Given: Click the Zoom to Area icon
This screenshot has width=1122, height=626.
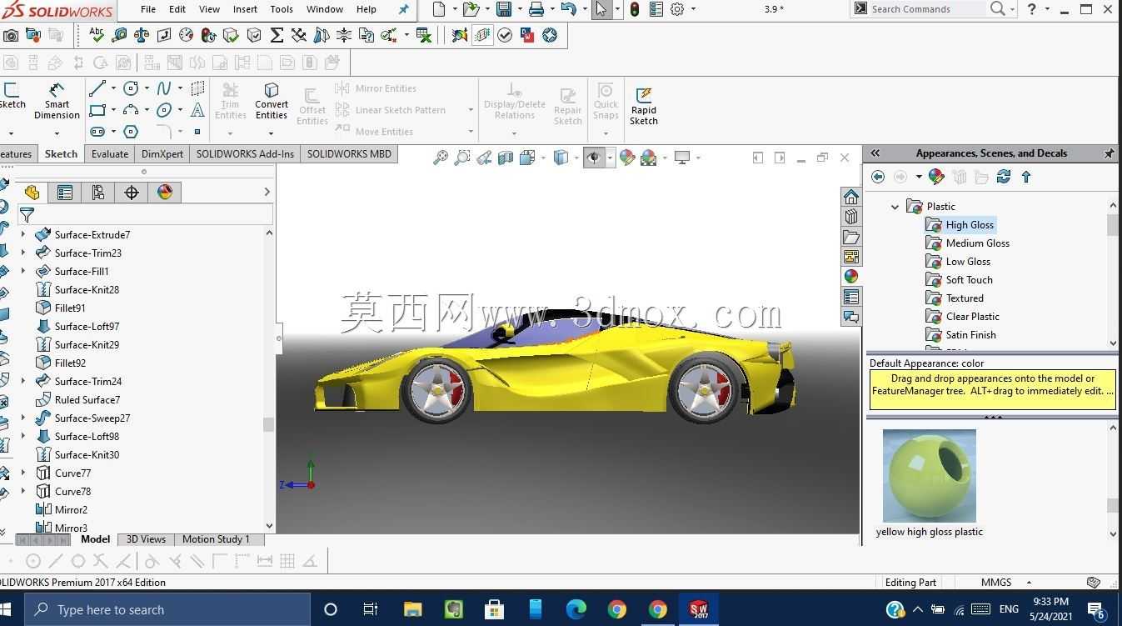Looking at the screenshot, I should click(462, 158).
